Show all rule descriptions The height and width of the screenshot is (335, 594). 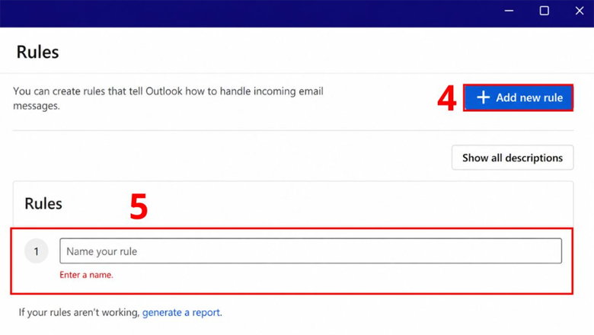pos(513,158)
